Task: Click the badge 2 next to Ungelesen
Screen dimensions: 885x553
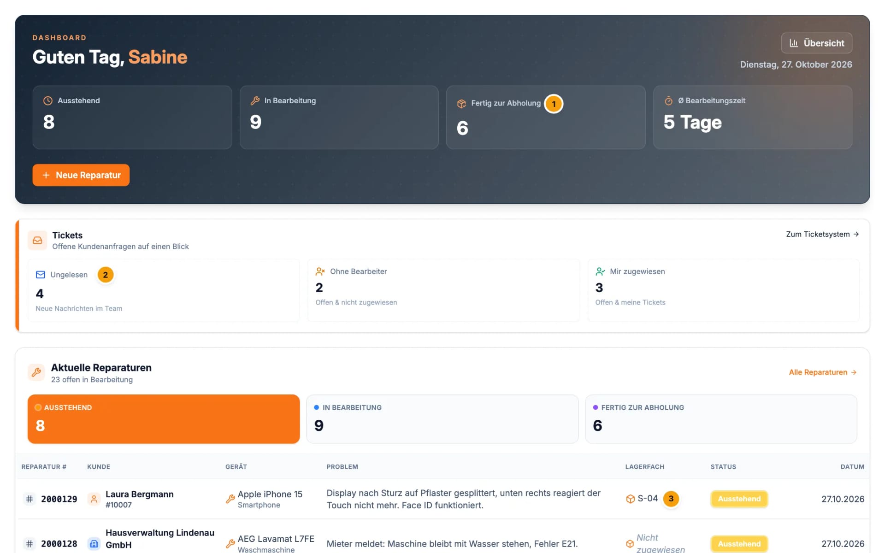Action: [x=106, y=275]
